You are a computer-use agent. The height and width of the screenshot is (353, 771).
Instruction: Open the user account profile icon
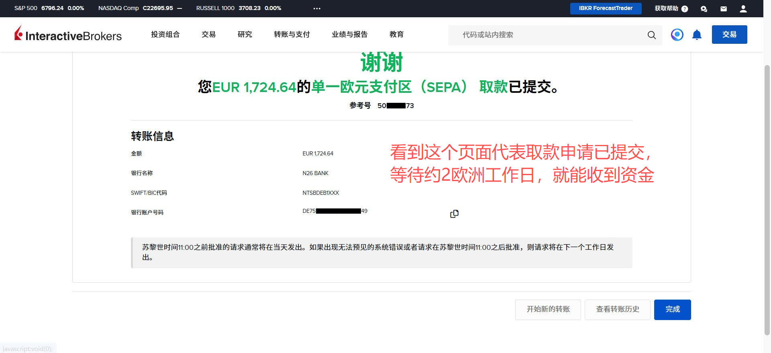743,9
